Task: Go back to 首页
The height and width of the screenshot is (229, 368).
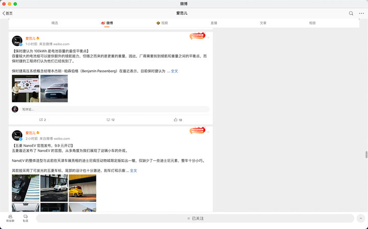Action: click(x=8, y=13)
